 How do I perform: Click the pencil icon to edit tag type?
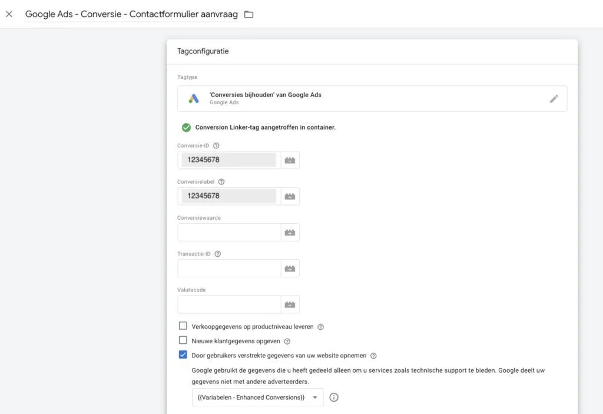pyautogui.click(x=554, y=99)
